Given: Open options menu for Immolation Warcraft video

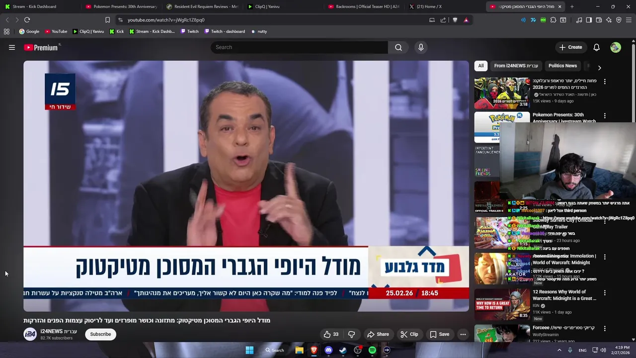Looking at the screenshot, I should coord(605,257).
